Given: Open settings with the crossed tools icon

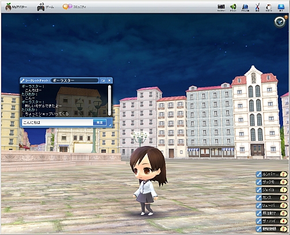Looking at the screenshot, I should pyautogui.click(x=257, y=7).
